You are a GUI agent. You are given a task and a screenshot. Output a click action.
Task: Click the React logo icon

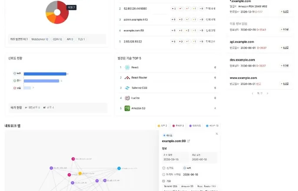(x=127, y=67)
